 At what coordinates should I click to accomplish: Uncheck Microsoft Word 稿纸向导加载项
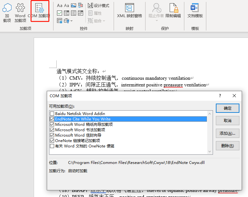[x=52, y=124]
